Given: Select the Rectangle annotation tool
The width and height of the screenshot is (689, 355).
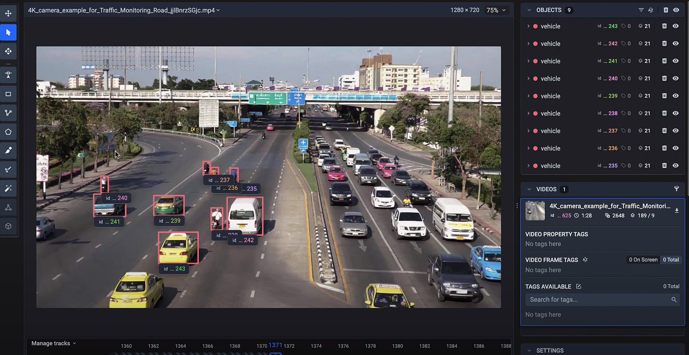Looking at the screenshot, I should (x=8, y=94).
